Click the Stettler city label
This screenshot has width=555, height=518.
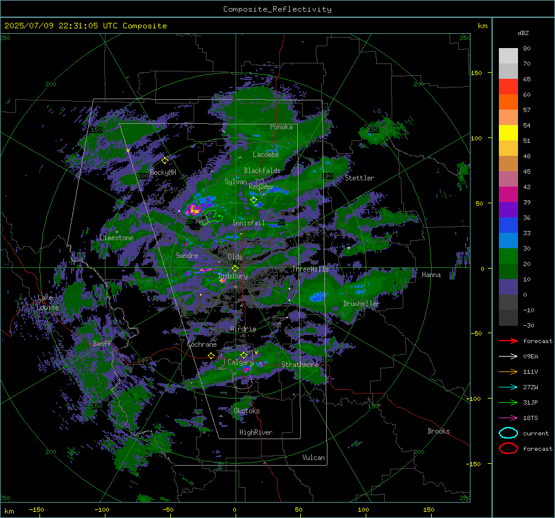[x=360, y=178]
